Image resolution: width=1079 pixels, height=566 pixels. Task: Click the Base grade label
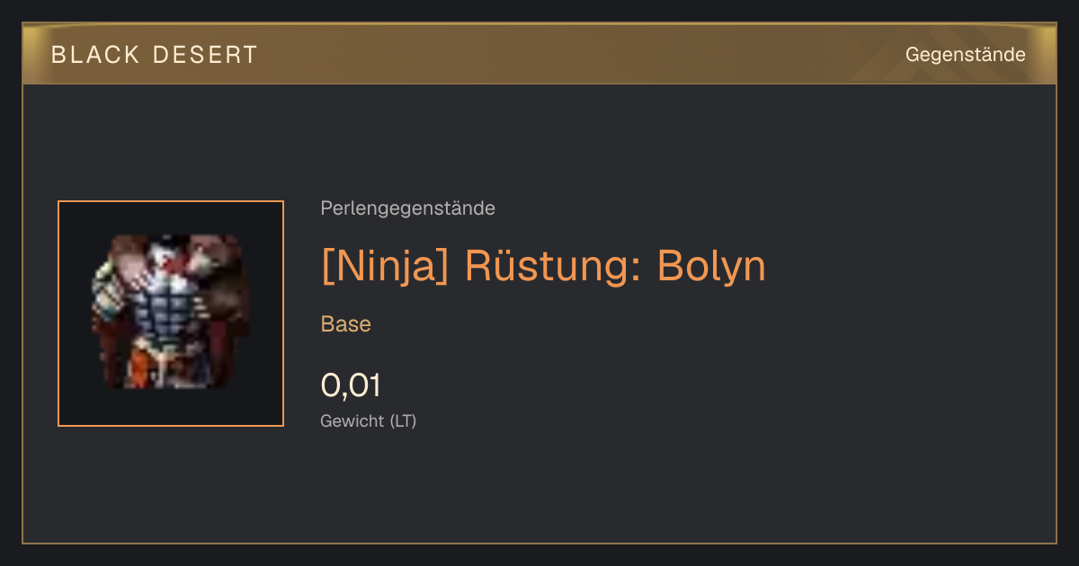tap(346, 324)
